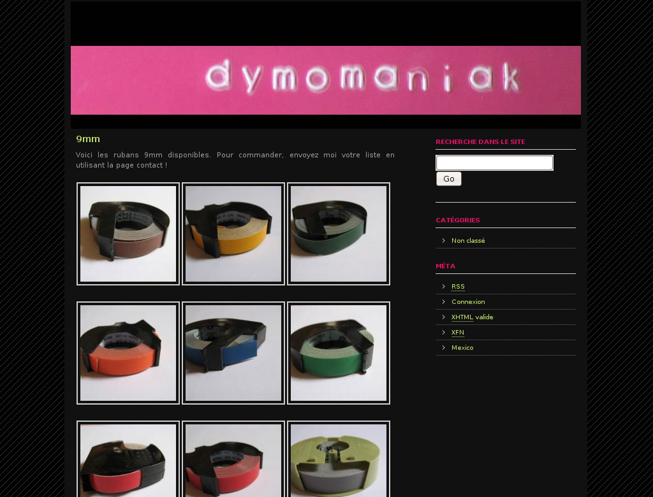Focus the site search text field

[x=494, y=162]
